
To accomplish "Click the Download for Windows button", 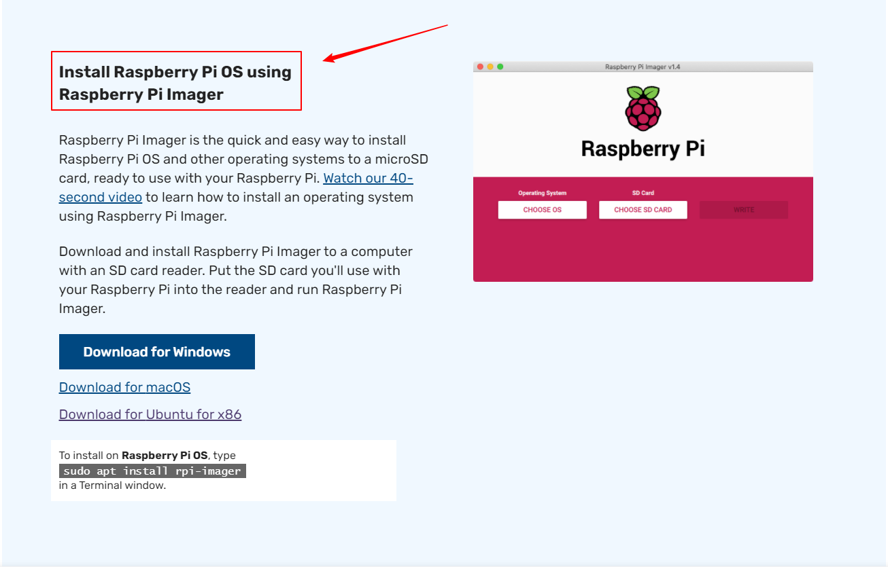I will (x=156, y=352).
